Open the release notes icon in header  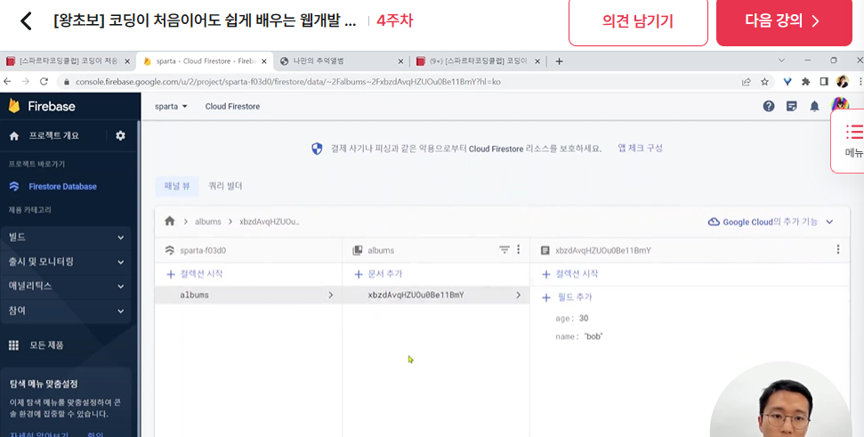coord(792,106)
